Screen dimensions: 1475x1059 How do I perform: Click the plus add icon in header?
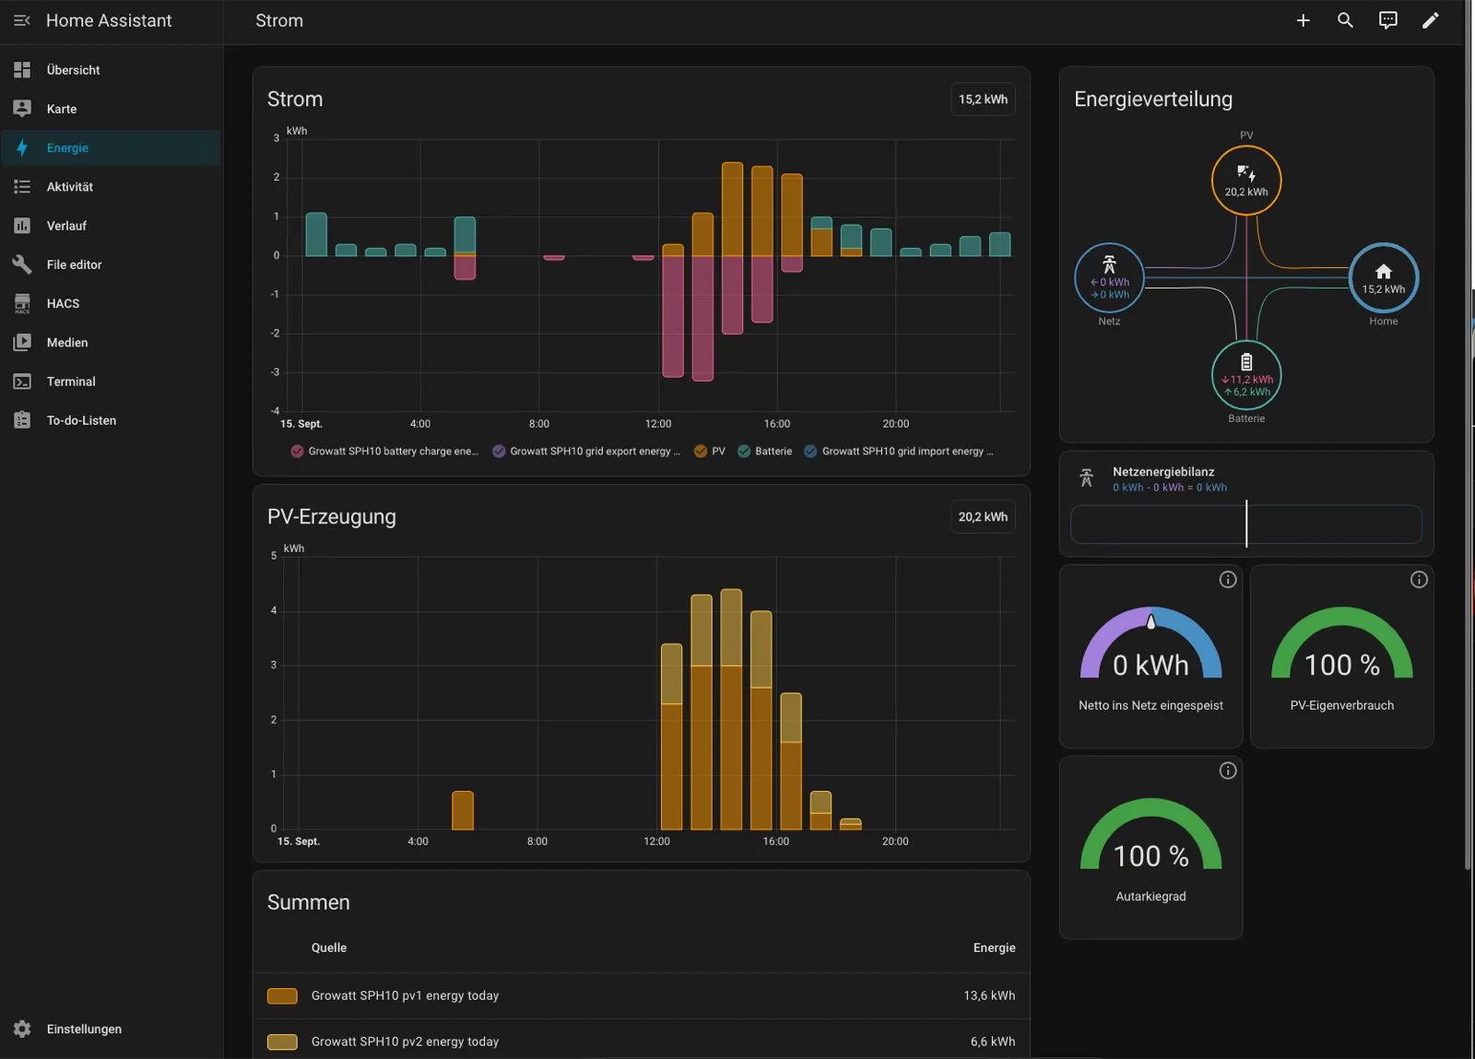tap(1303, 20)
